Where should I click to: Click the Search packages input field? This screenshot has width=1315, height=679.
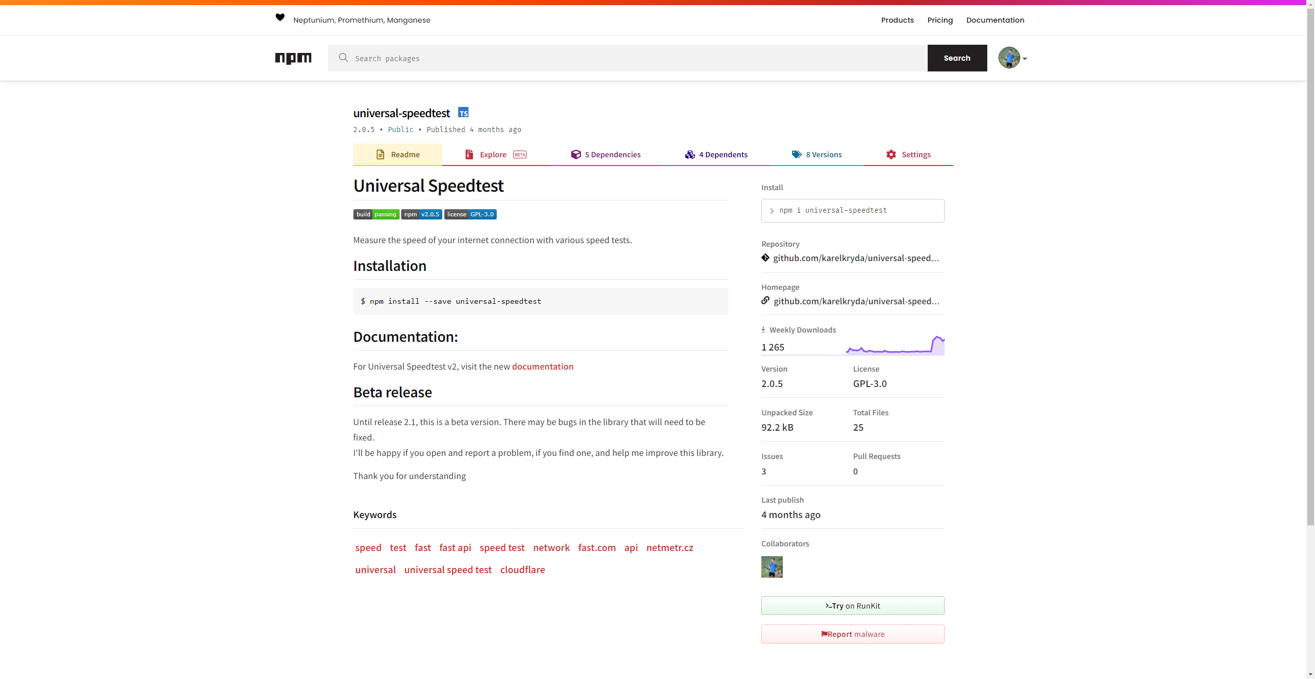tap(627, 58)
